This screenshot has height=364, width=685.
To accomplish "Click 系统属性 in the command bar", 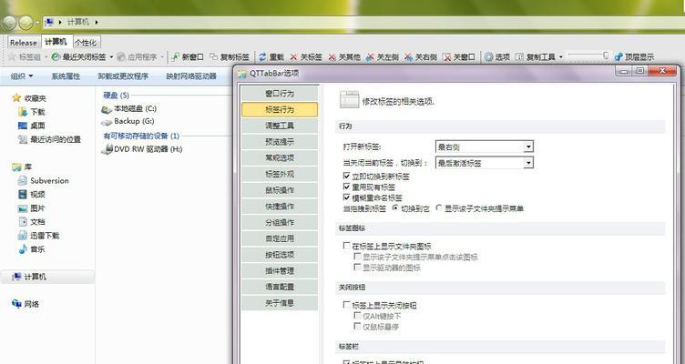I will pos(66,76).
